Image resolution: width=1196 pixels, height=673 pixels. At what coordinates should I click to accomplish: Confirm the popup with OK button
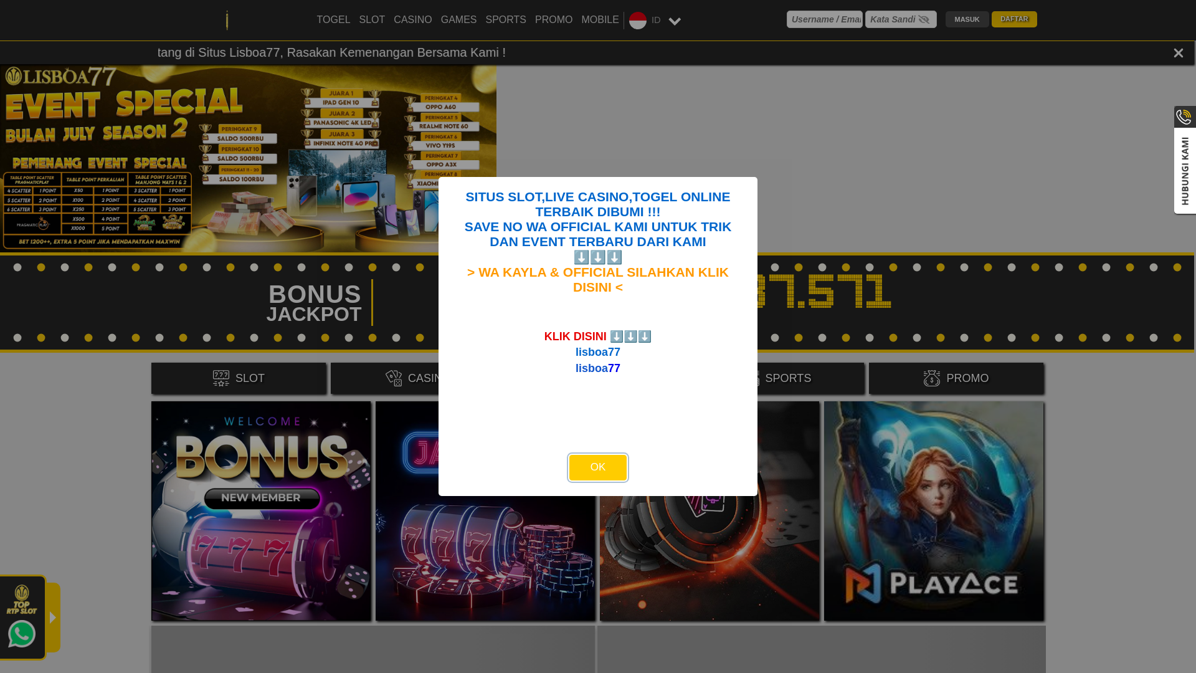pyautogui.click(x=597, y=467)
